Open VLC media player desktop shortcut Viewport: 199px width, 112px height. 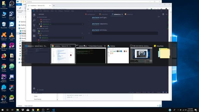click(x=12, y=36)
